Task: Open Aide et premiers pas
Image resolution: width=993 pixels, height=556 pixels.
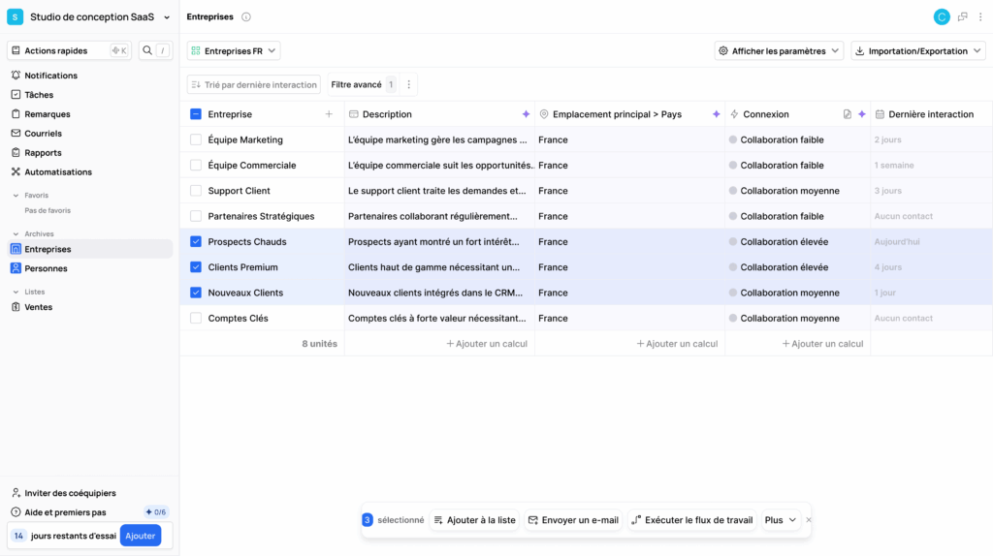Action: [x=59, y=512]
